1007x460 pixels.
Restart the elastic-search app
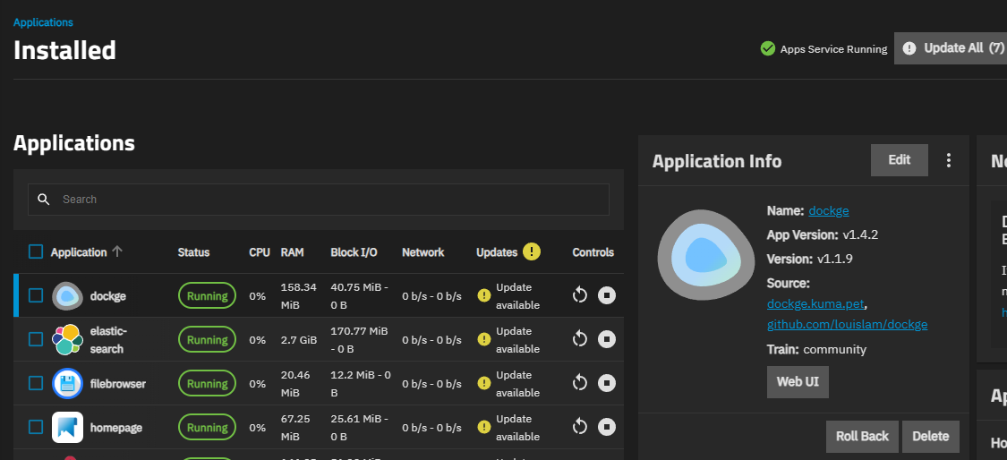click(x=580, y=339)
